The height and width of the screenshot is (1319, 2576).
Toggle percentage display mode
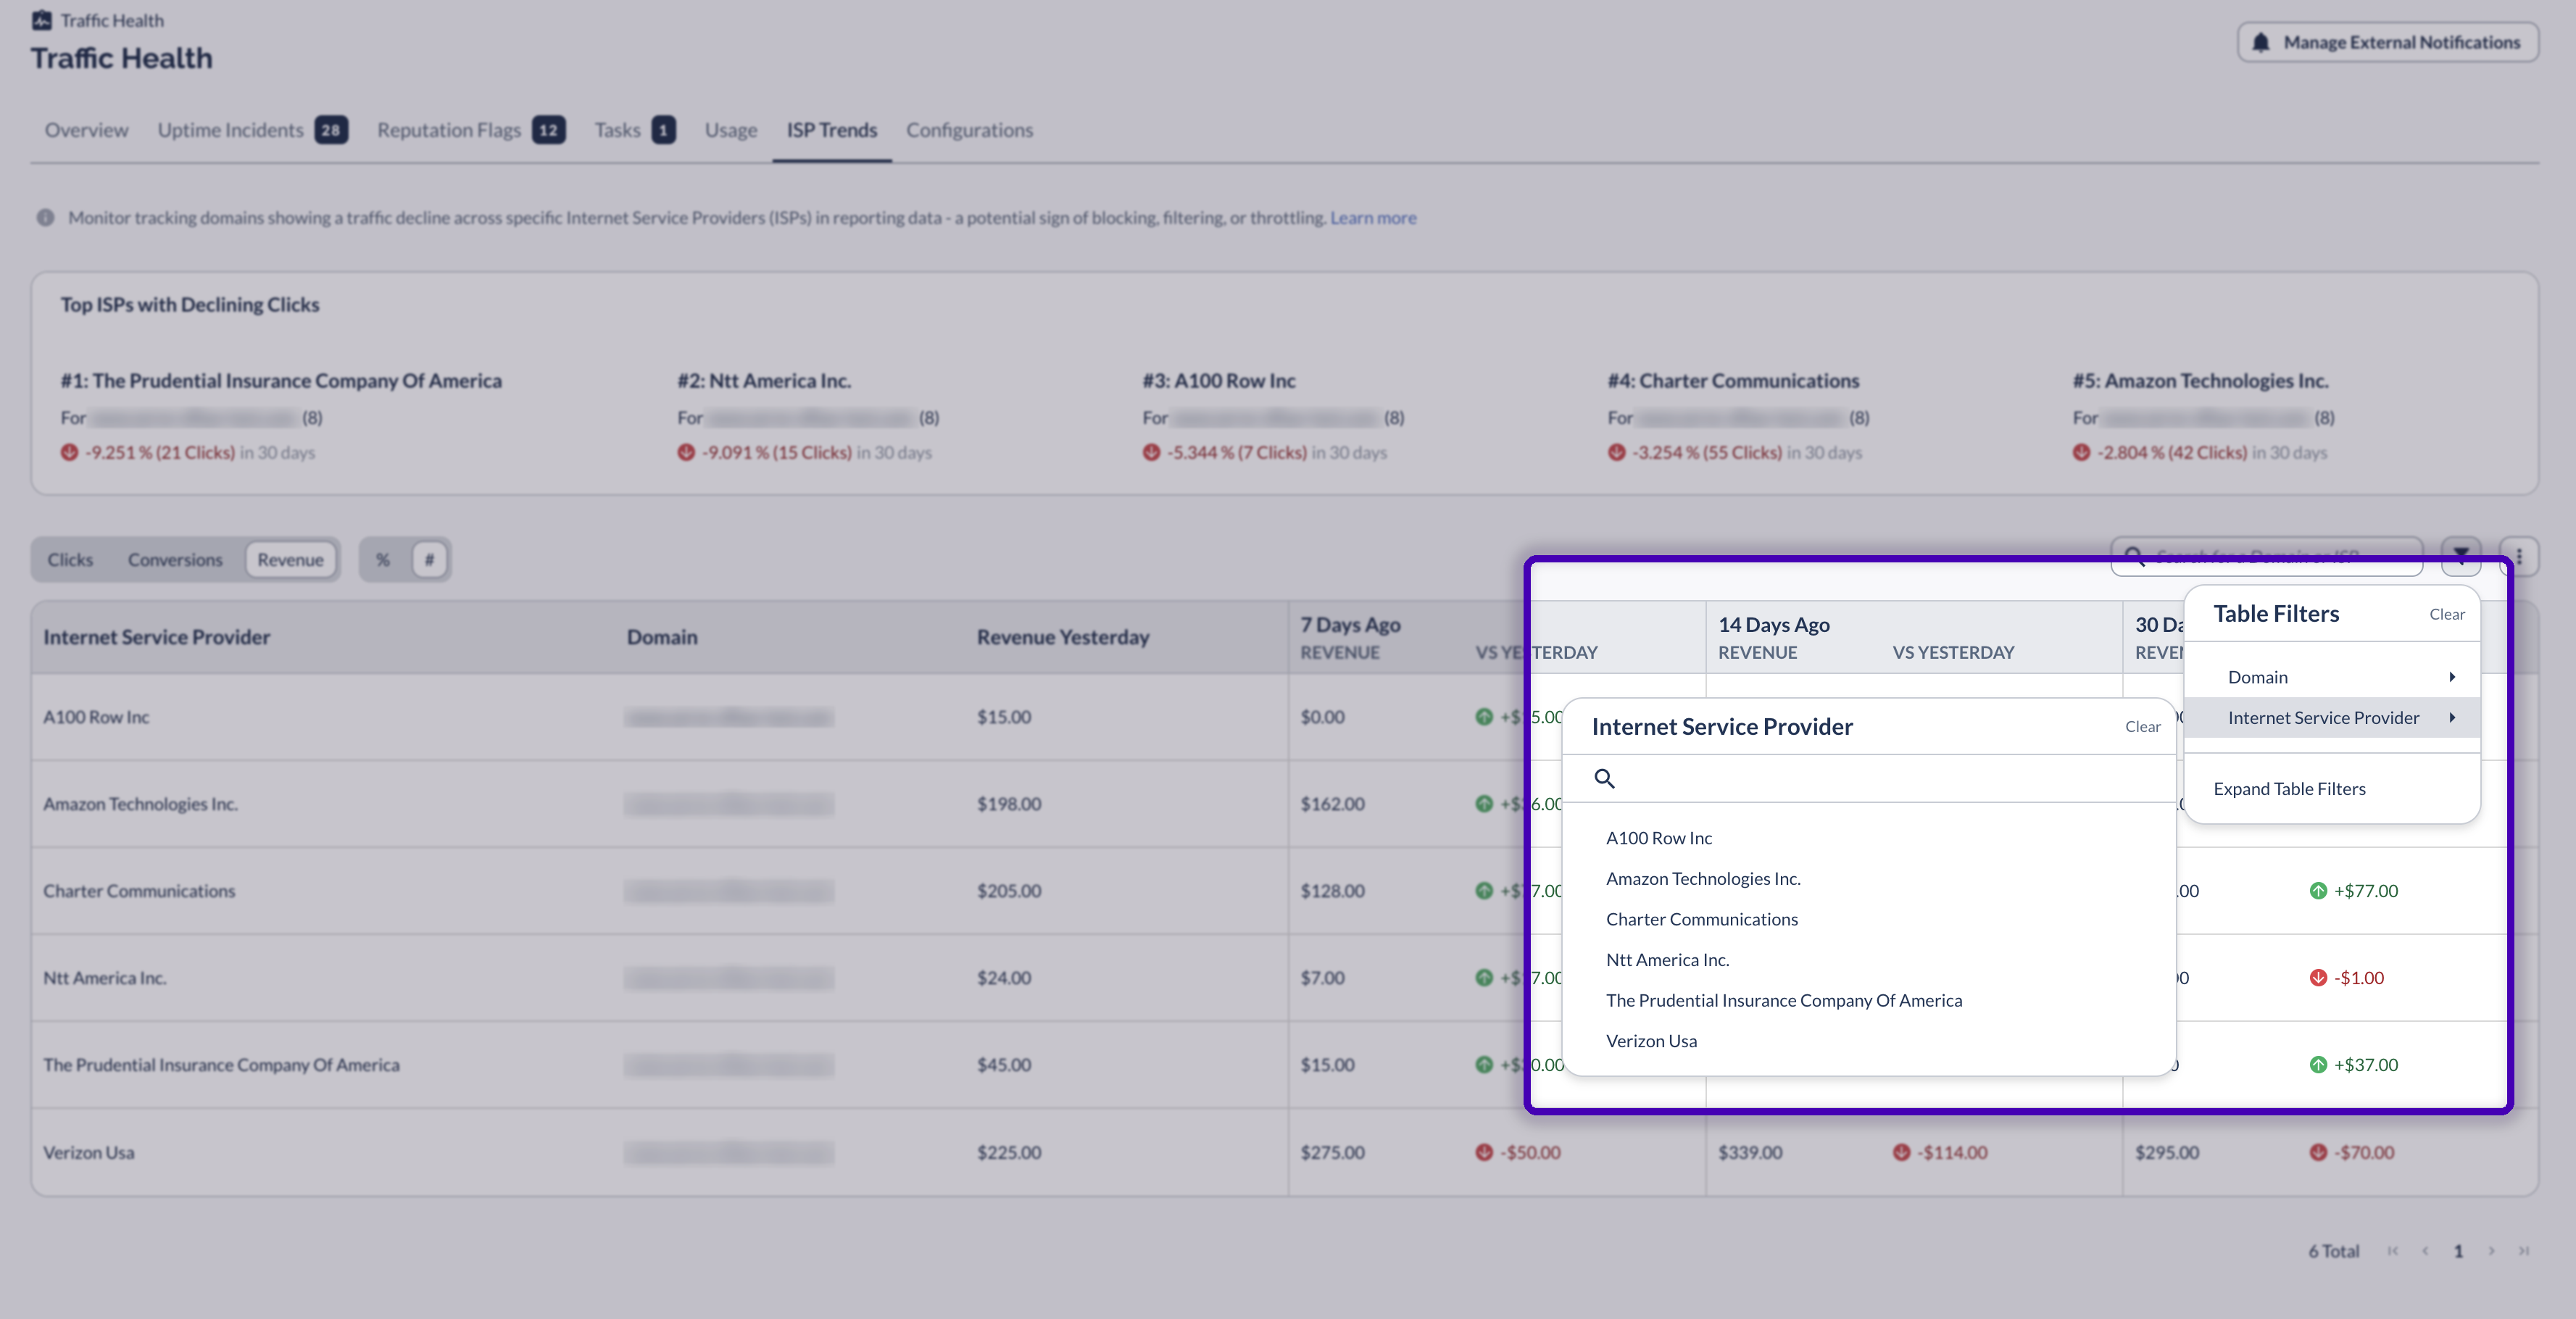click(x=383, y=559)
